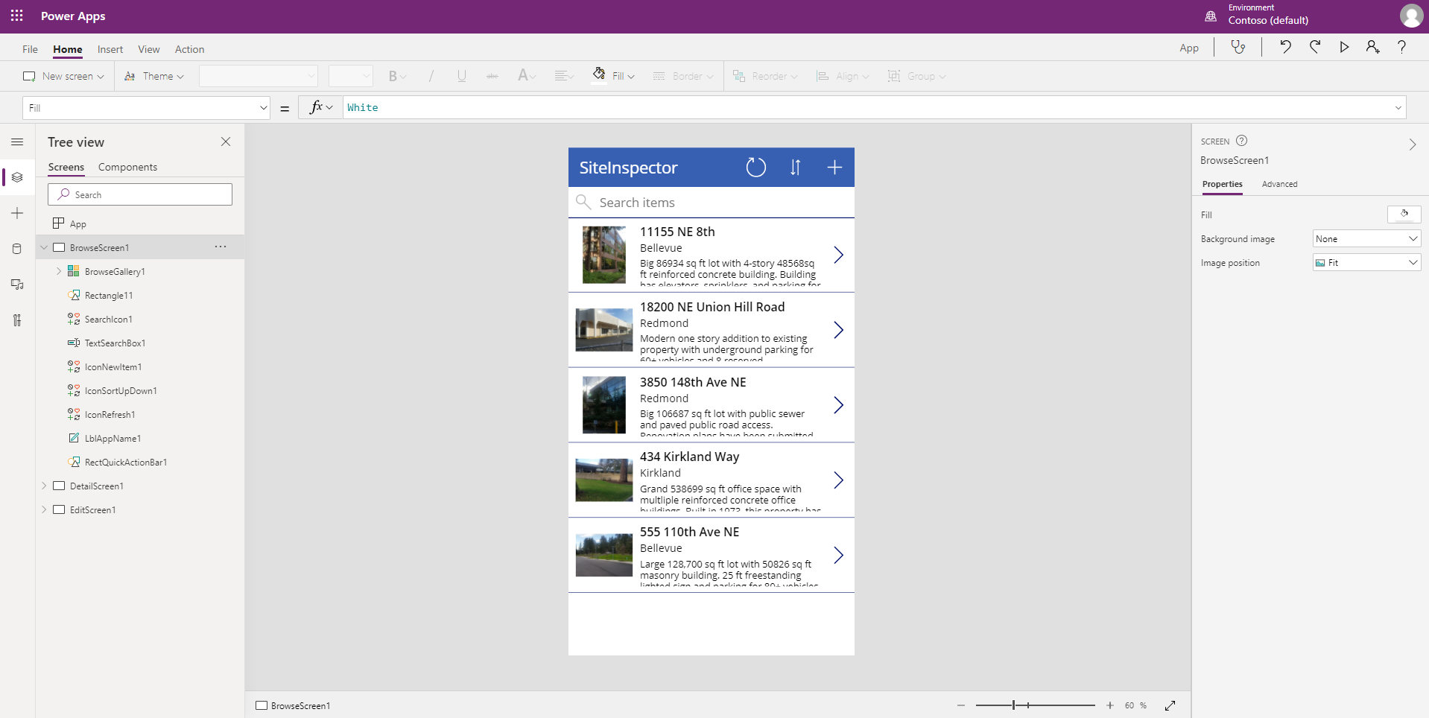Expand the DetailScreen1 tree node
The image size is (1429, 718).
pyautogui.click(x=43, y=485)
